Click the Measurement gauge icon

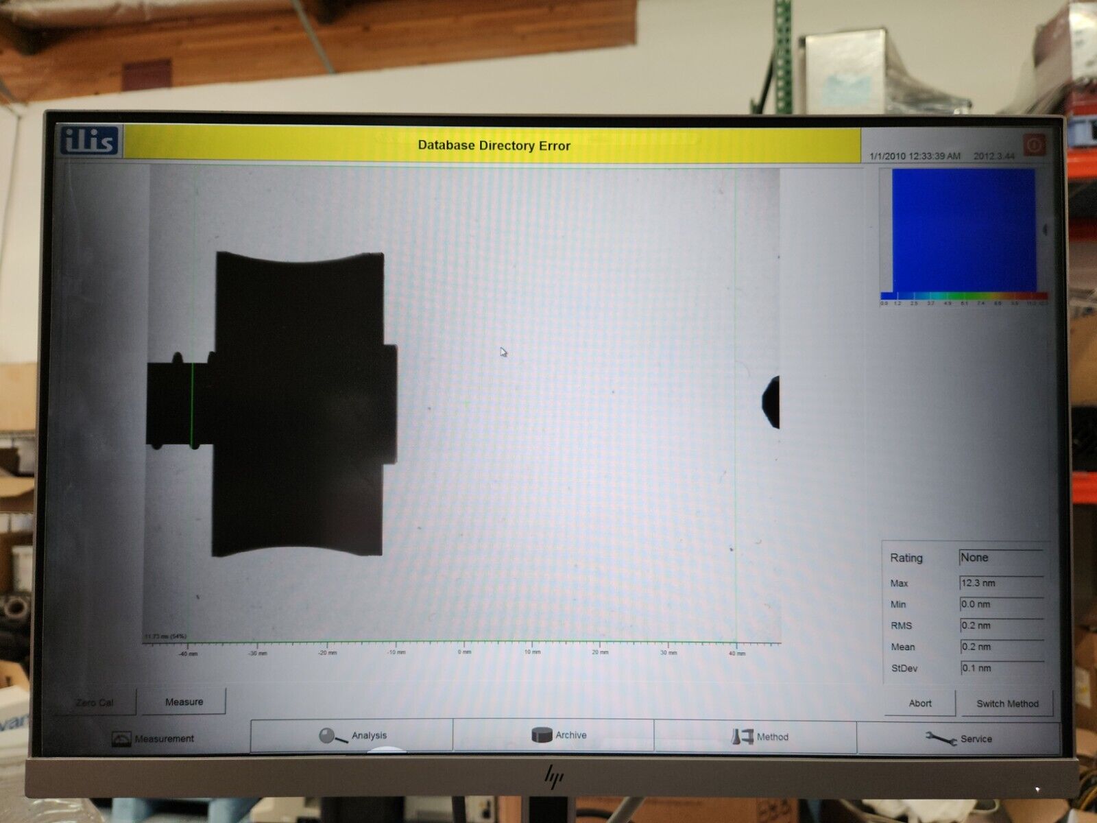click(121, 739)
